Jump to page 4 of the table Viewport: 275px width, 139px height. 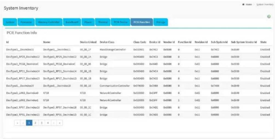tap(48, 123)
